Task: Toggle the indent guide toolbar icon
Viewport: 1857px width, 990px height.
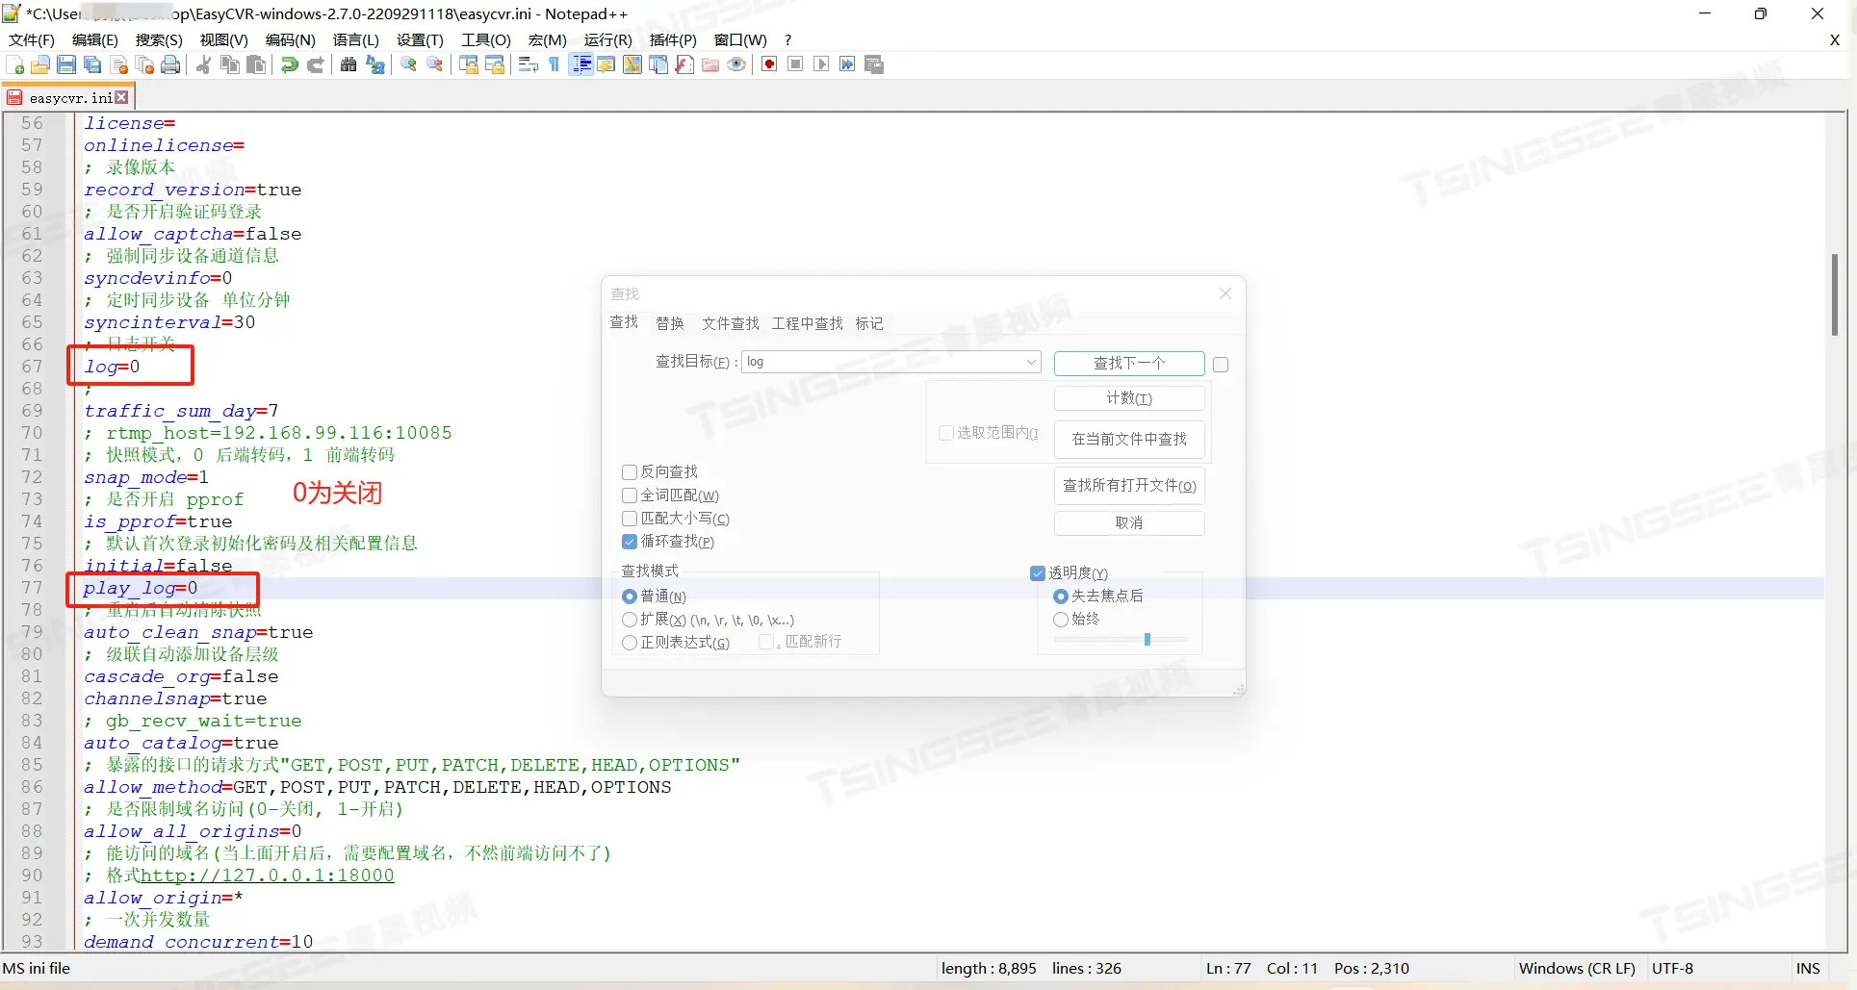Action: [580, 64]
